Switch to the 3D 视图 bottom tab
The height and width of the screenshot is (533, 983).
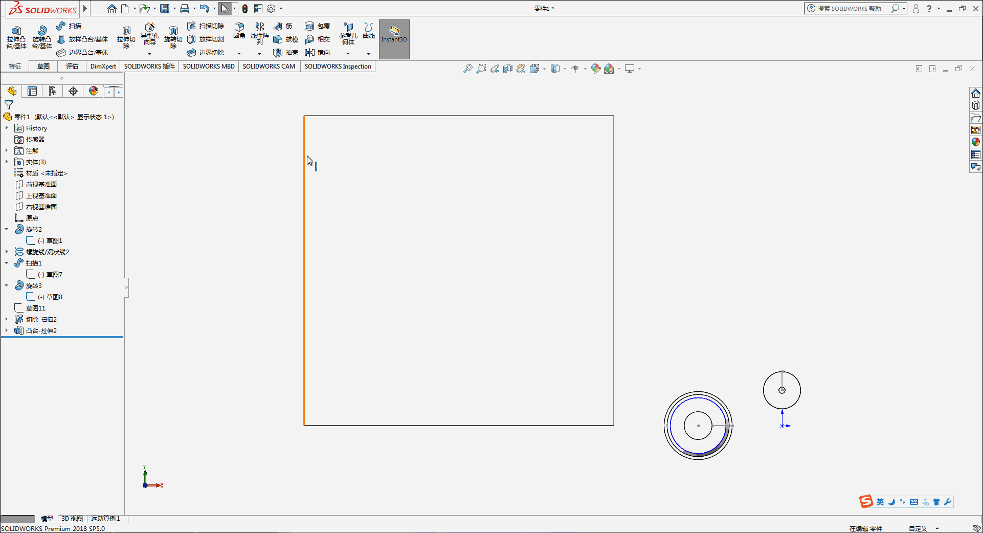(x=72, y=519)
